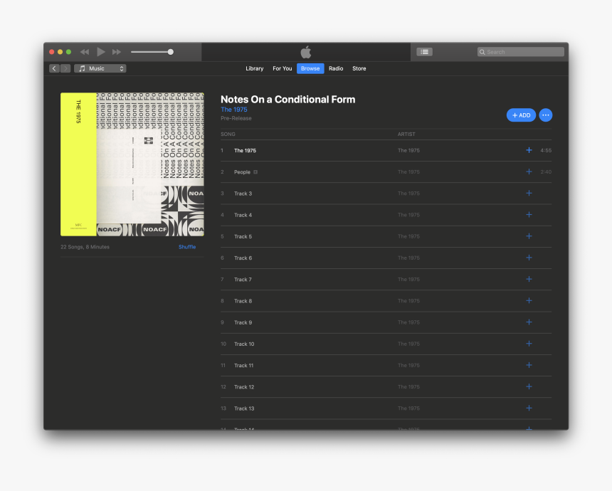This screenshot has width=612, height=491.
Task: Click the more options ellipsis button
Action: (x=545, y=115)
